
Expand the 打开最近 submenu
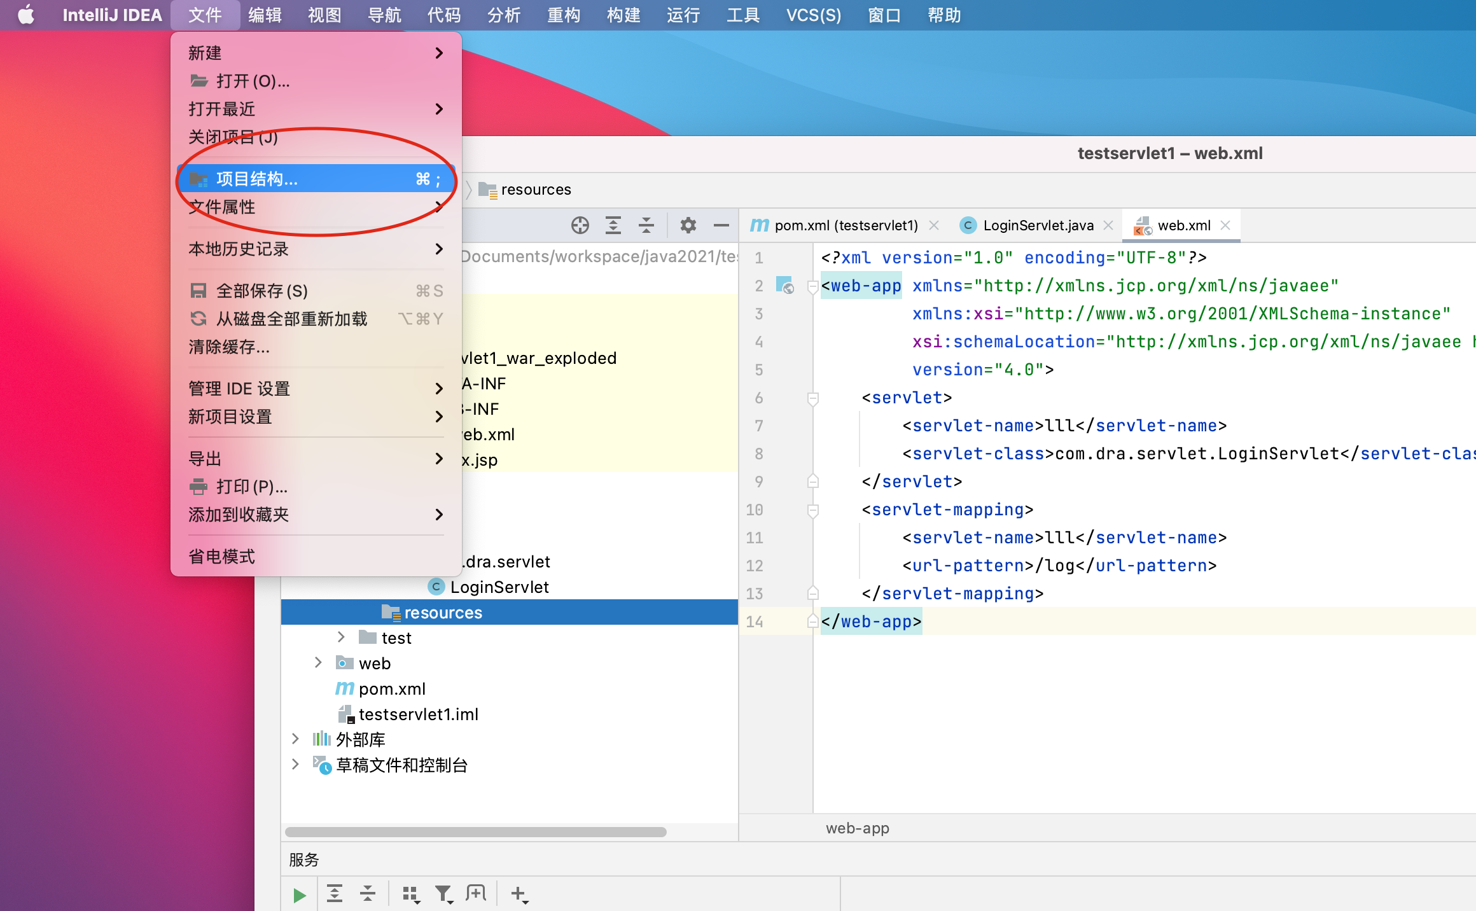[x=316, y=109]
